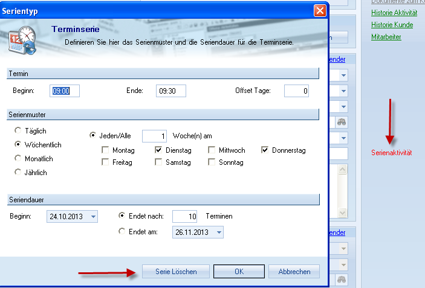Click the binoculars search icon

[342, 122]
